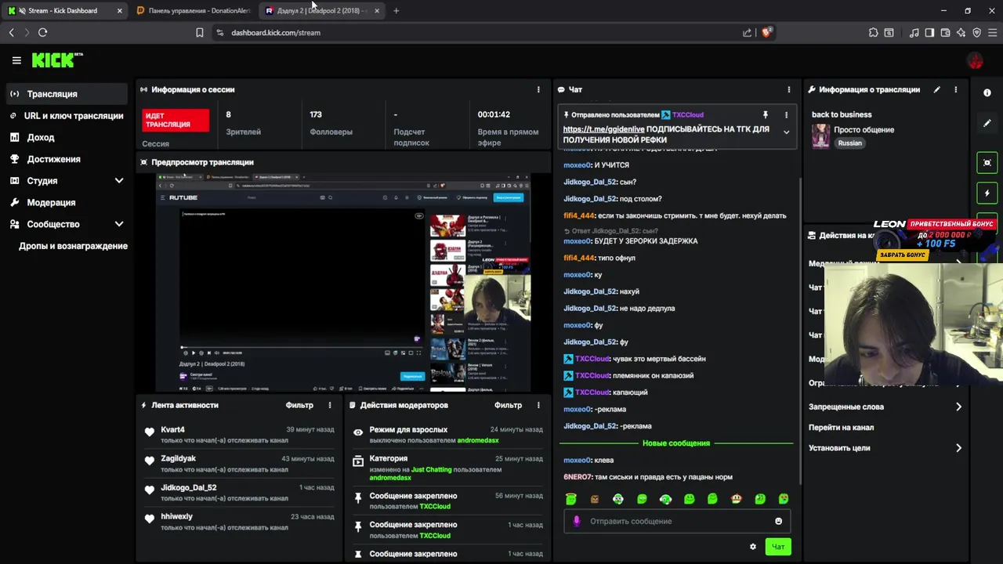The width and height of the screenshot is (1003, 564).
Task: Open Дропы и вознаграждения
Action: click(x=73, y=246)
